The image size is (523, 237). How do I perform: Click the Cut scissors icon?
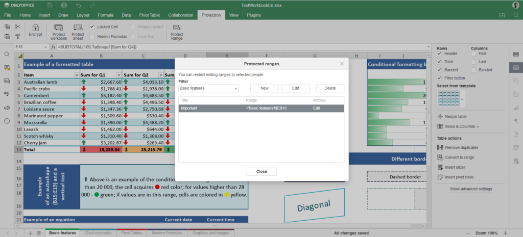18,27
